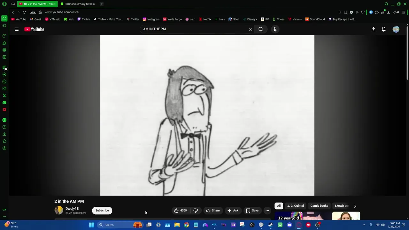Take a snapshot with toolbar capture icon

(345, 12)
